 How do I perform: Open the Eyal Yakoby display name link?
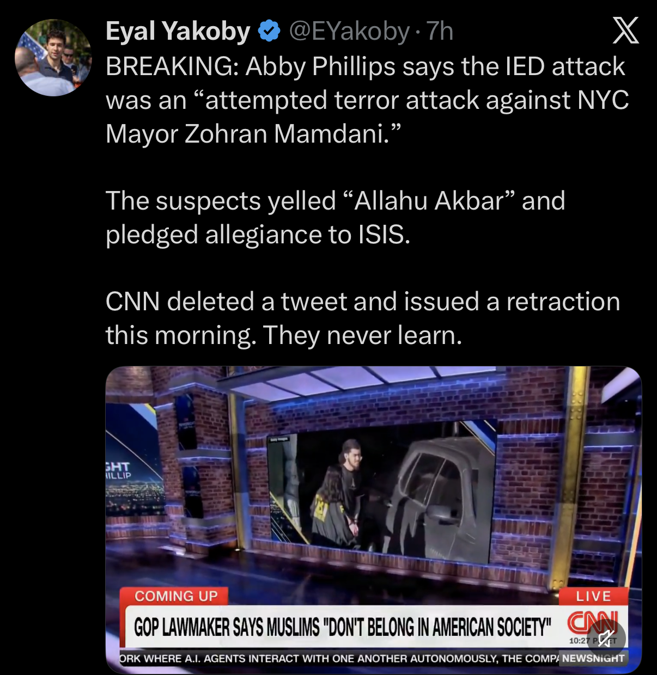178,31
